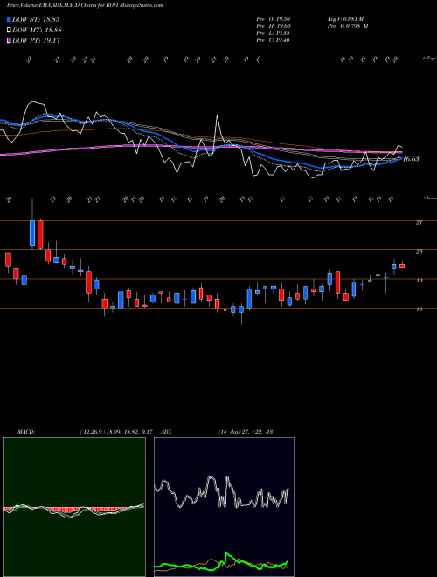
Task: Click the 'Pre O: 19.50' value
Action: 274,19
